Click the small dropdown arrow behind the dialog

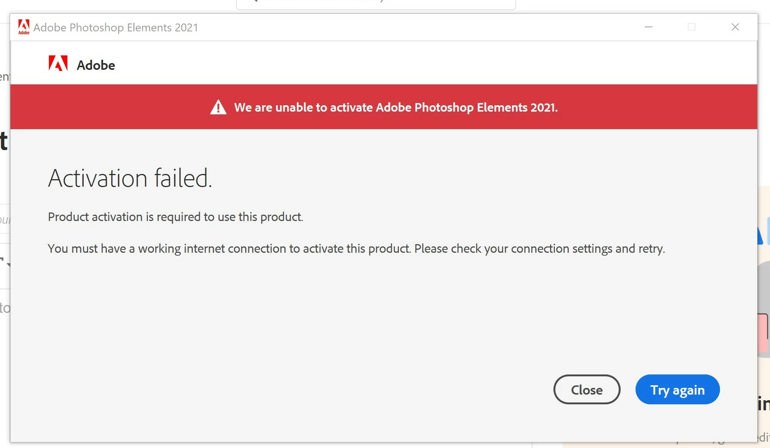click(x=8, y=265)
